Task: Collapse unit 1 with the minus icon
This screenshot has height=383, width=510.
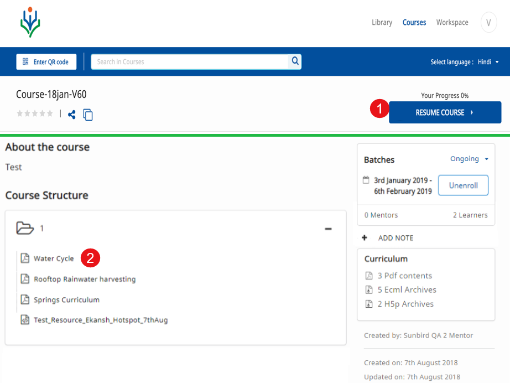Action: [x=328, y=229]
